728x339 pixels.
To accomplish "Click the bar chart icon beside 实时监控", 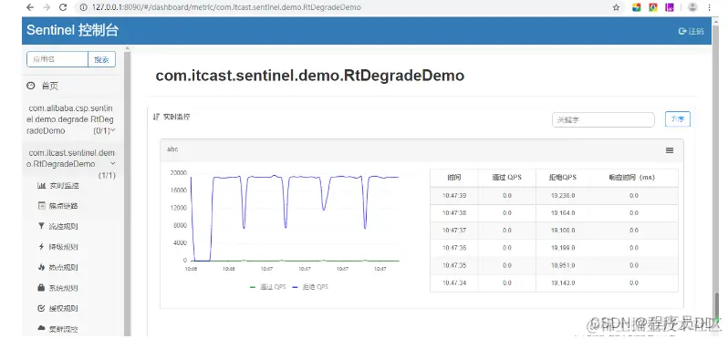I will (41, 186).
